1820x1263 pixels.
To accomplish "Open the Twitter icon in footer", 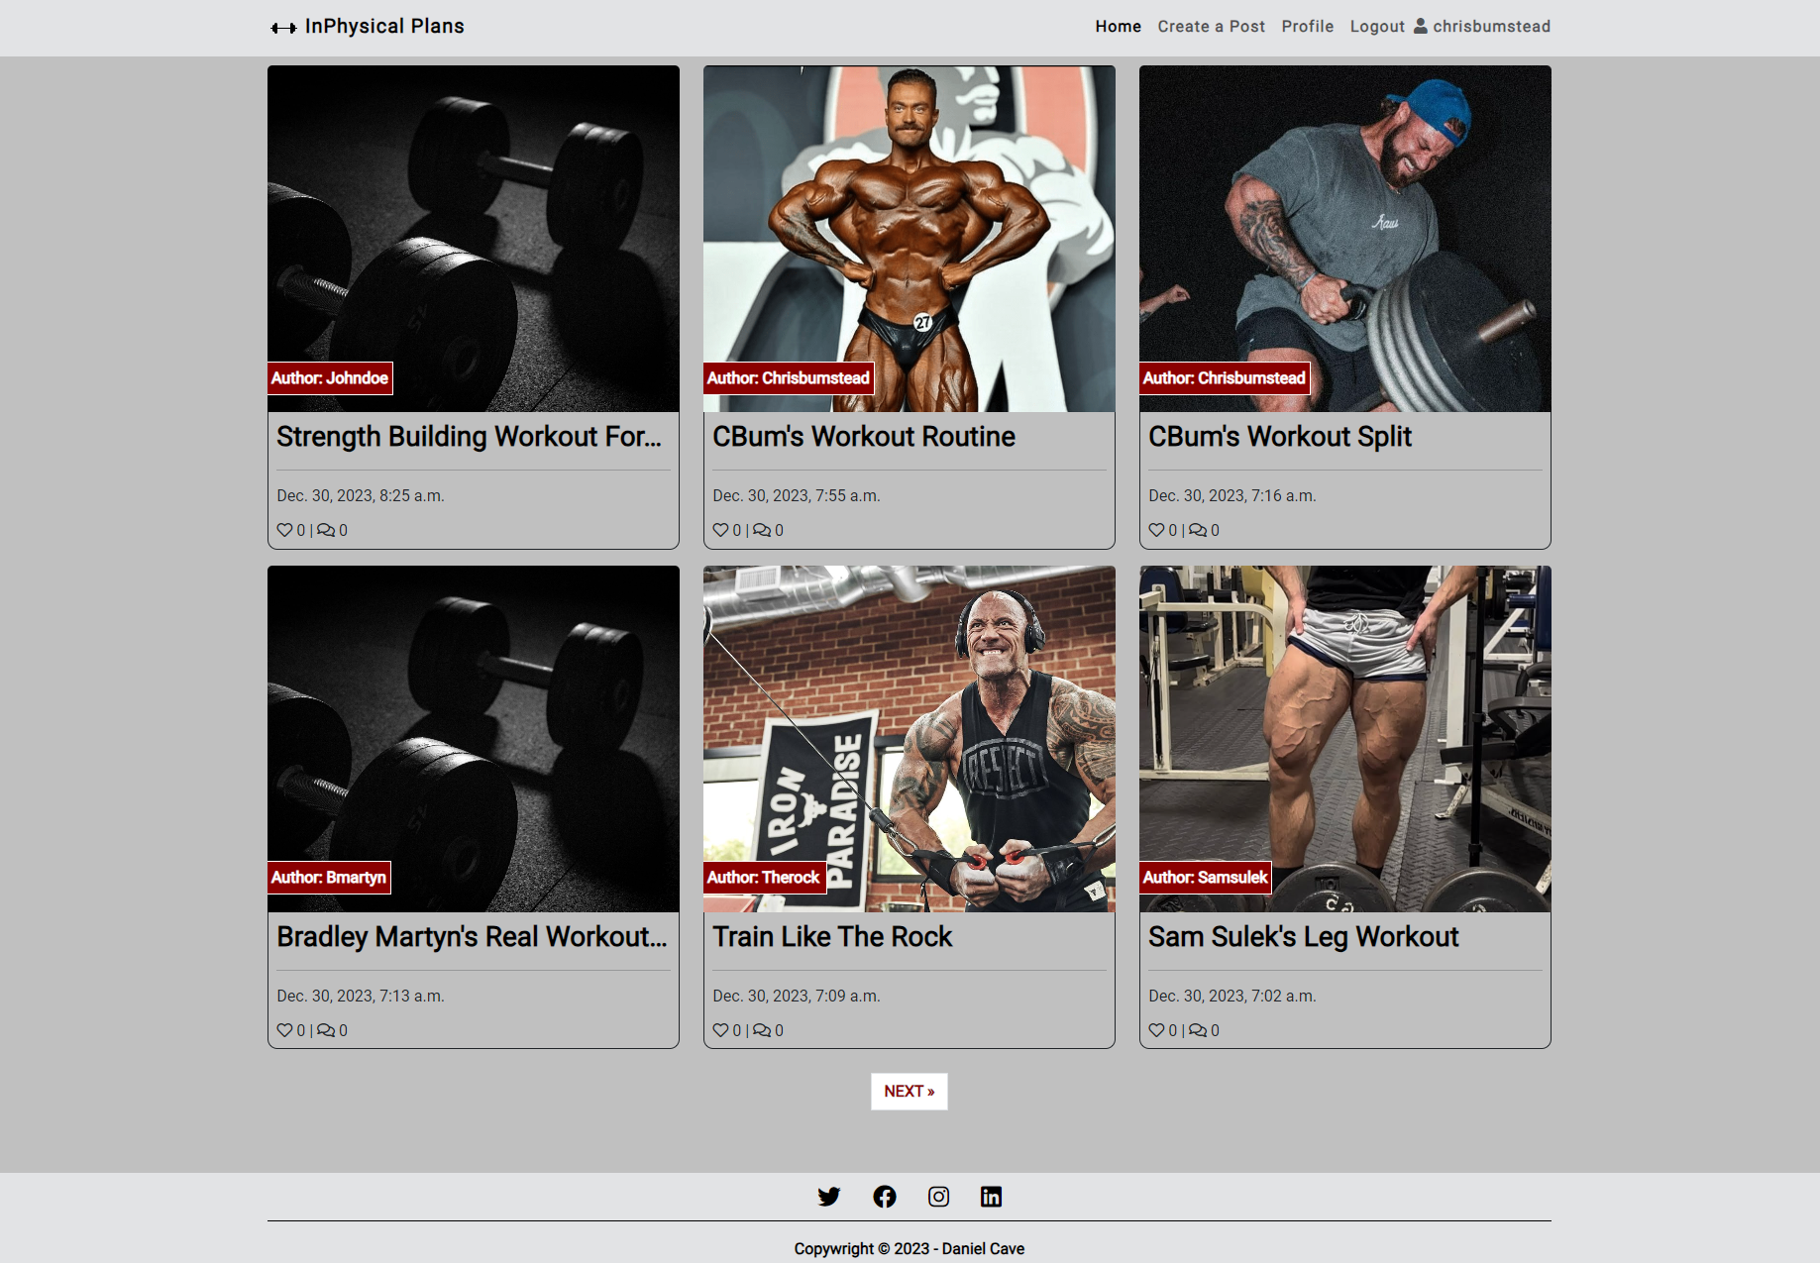I will tap(828, 1197).
